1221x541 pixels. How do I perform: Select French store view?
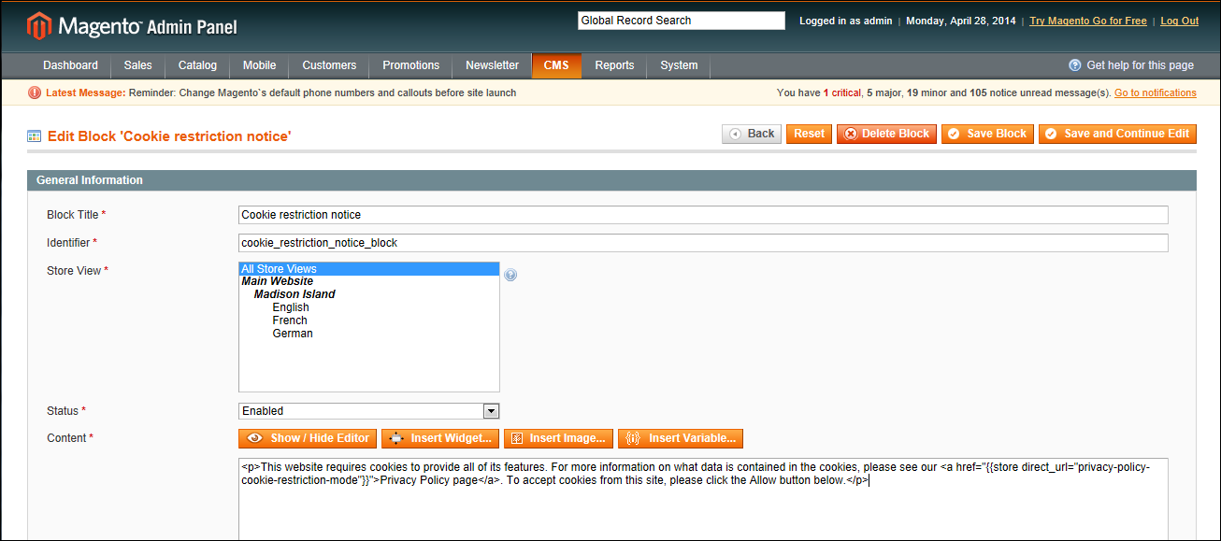(290, 320)
